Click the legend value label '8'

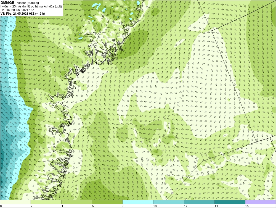click(x=123, y=206)
